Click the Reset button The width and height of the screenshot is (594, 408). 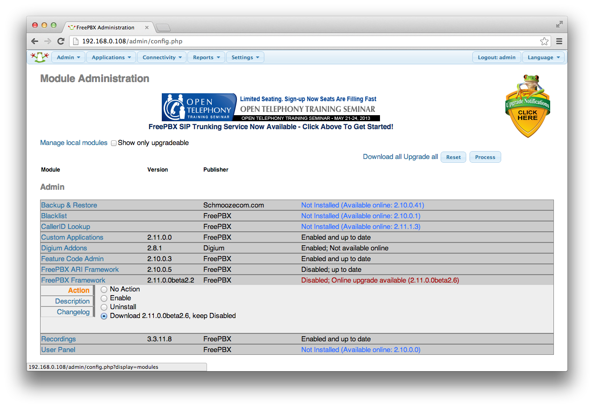tap(453, 157)
